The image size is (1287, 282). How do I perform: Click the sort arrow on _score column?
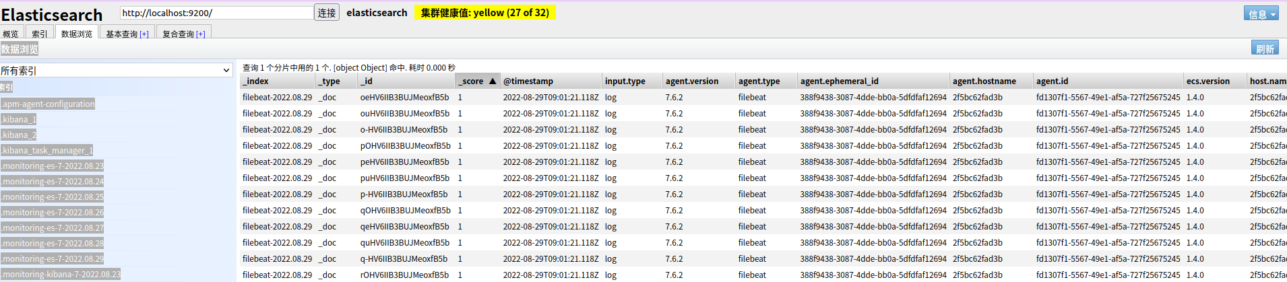coord(493,81)
